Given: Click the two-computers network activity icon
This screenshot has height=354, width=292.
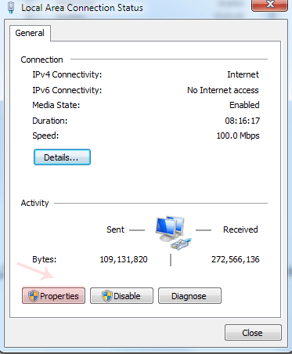Looking at the screenshot, I should click(x=173, y=233).
